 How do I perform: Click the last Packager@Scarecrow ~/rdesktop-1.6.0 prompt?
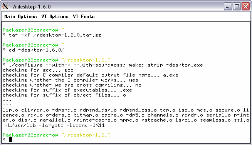pyautogui.click(x=57, y=135)
